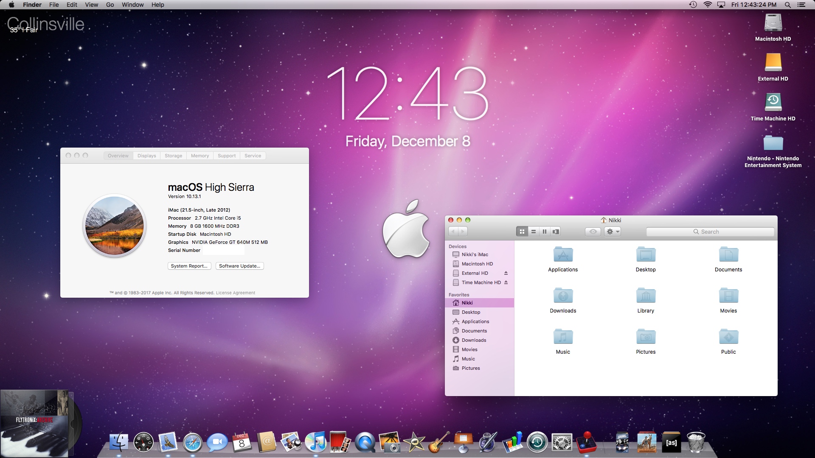Open the [as] stack in Dock
This screenshot has height=458, width=815.
click(x=672, y=442)
